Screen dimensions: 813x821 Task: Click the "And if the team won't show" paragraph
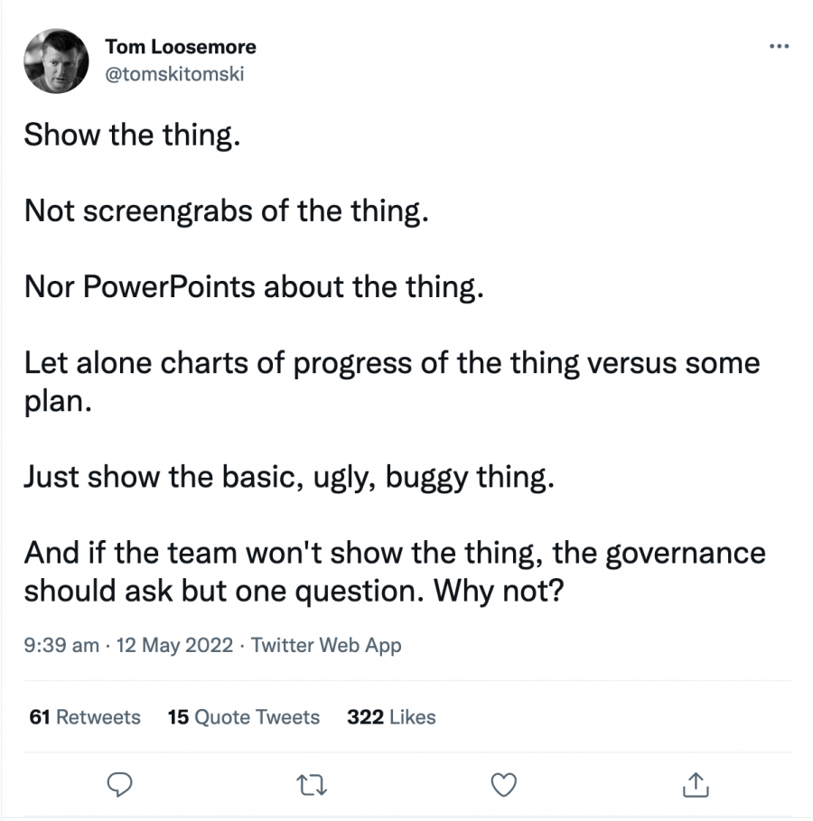point(394,551)
